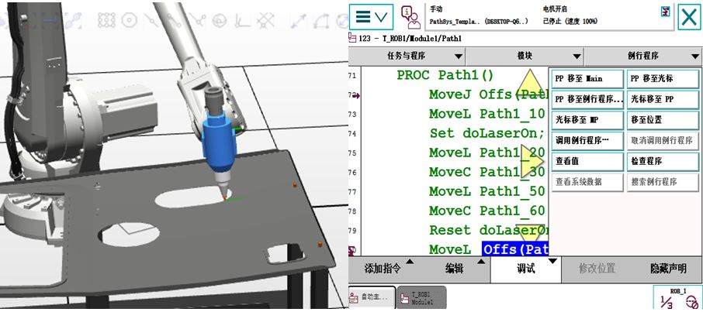
Task: Click the motion pointer robot icon at bottom line
Action: coord(352,250)
